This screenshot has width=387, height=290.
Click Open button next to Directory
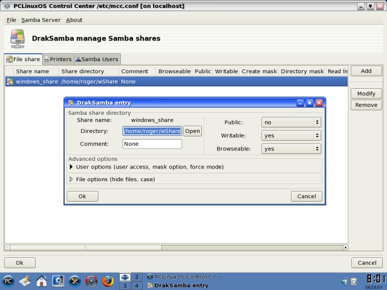point(192,131)
